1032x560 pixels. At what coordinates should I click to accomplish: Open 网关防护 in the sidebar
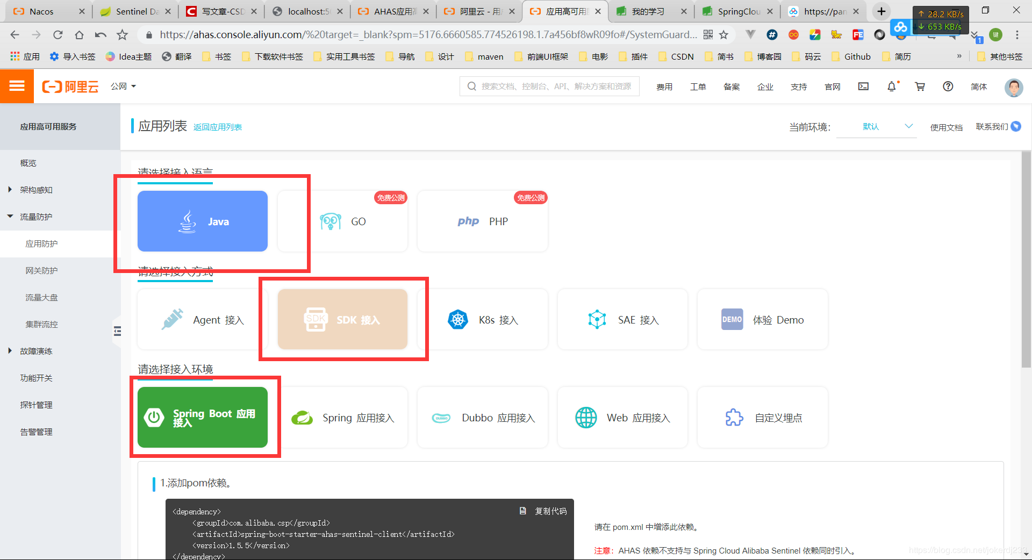(x=41, y=270)
